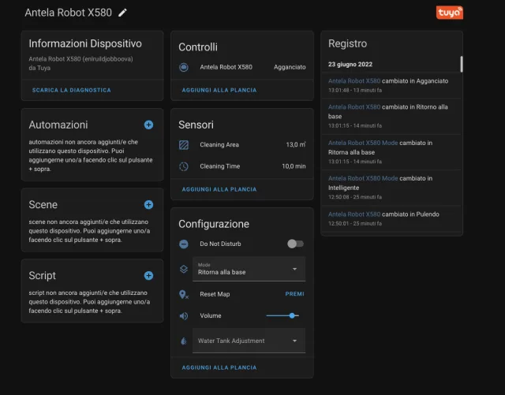
Task: Select Antela Robot X580 row in Controlli
Action: [x=242, y=67]
